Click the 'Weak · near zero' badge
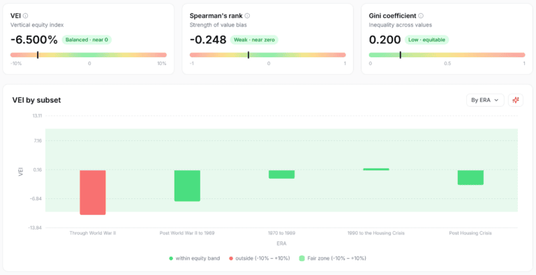The height and width of the screenshot is (275, 536). pos(254,40)
